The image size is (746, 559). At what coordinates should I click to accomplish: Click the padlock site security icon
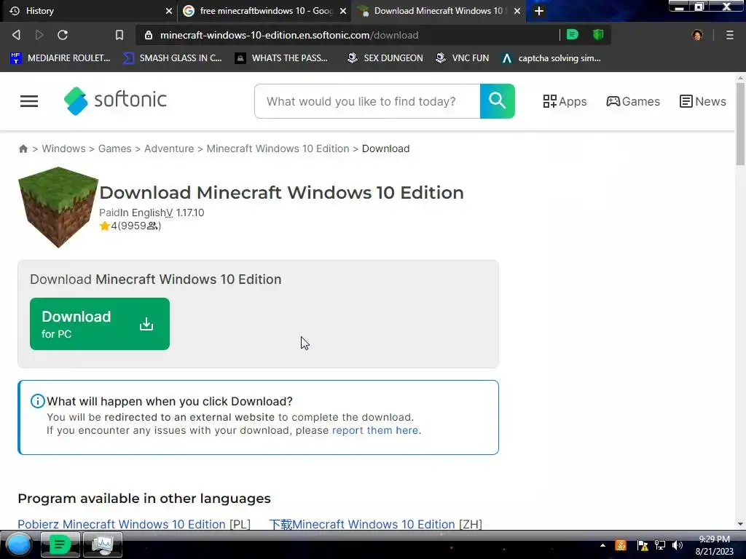pos(149,35)
